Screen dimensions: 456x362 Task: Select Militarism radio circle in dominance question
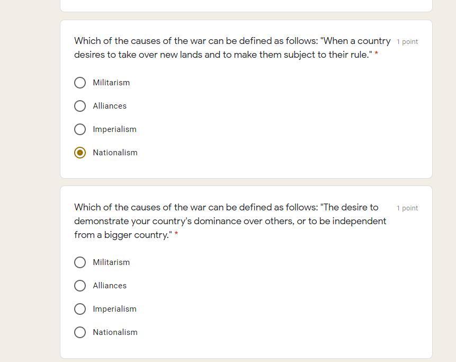click(x=80, y=262)
